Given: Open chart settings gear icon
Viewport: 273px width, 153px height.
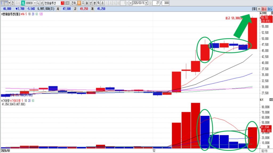Looking at the screenshot, I should tap(259, 9).
